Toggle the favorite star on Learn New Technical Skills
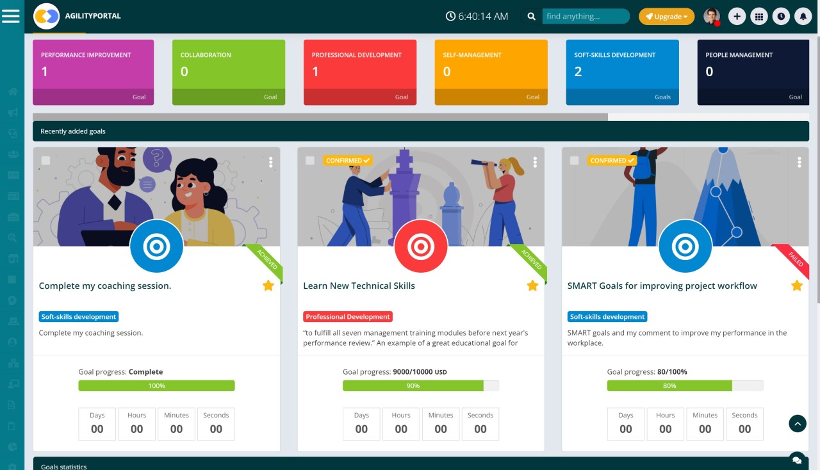This screenshot has height=470, width=820. coord(532,286)
